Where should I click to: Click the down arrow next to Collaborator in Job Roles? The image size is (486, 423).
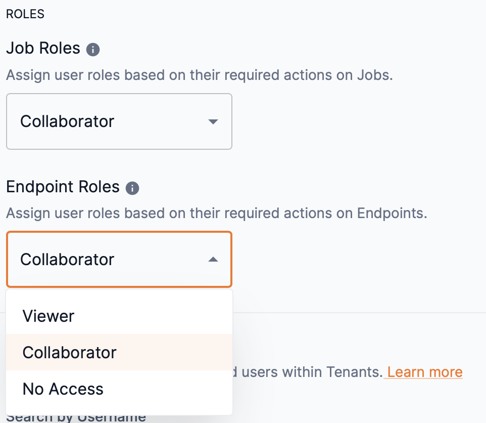[214, 121]
